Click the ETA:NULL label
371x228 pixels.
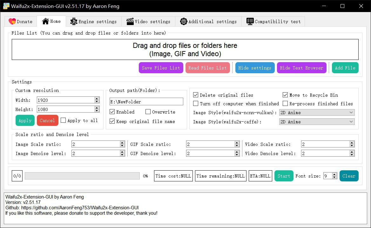pyautogui.click(x=260, y=176)
